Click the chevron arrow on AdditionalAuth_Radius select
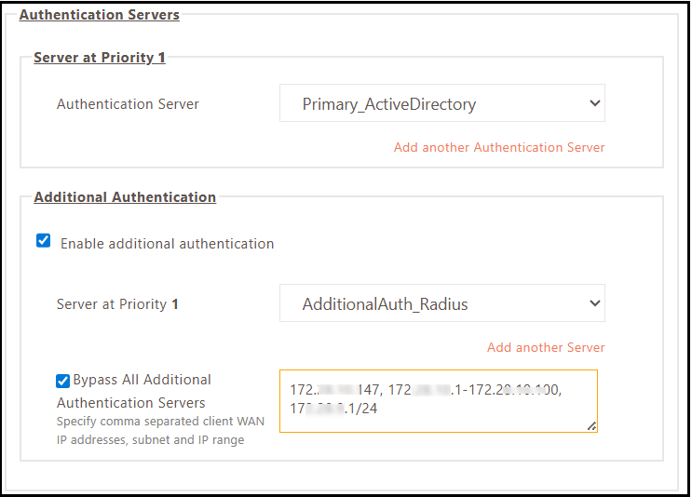 [x=594, y=304]
